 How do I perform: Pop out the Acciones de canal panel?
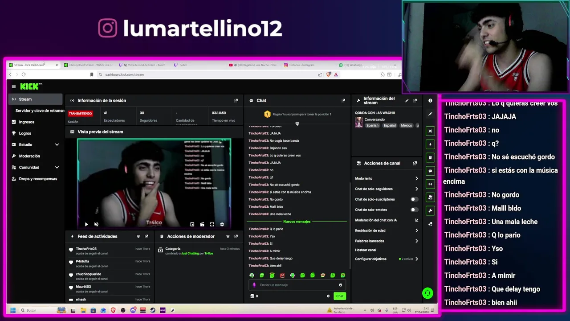coord(415,164)
